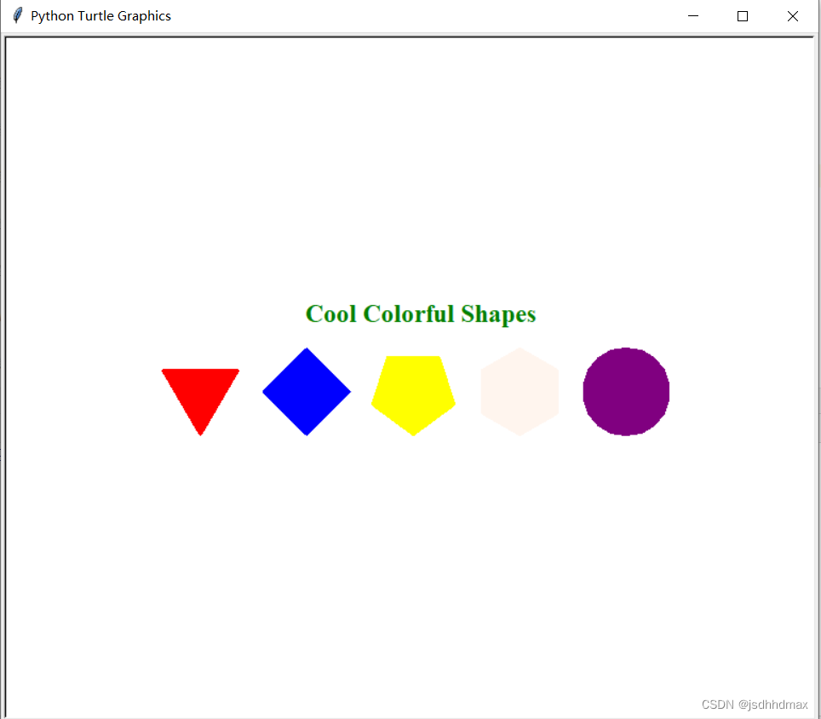
Task: Click the purple circle shape
Action: click(x=626, y=391)
